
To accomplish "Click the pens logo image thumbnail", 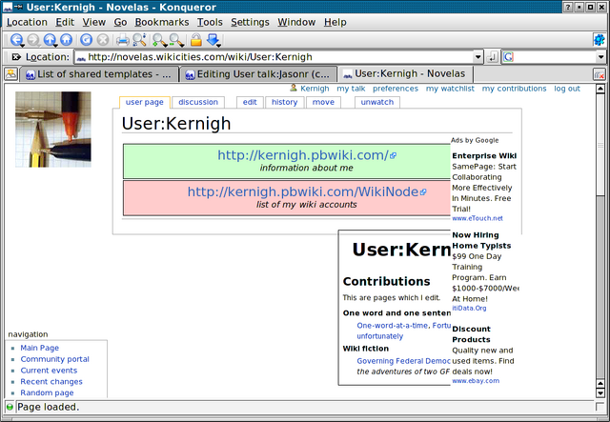I will click(53, 130).
